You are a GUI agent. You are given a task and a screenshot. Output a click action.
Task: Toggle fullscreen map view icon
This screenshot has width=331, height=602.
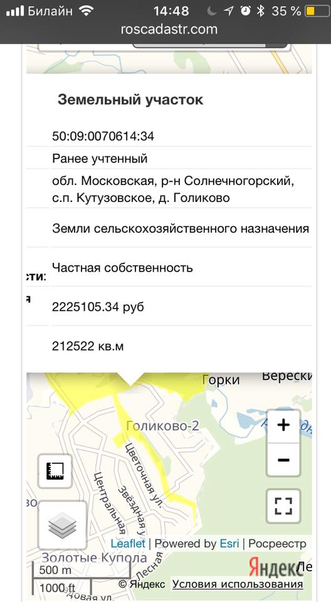click(283, 506)
